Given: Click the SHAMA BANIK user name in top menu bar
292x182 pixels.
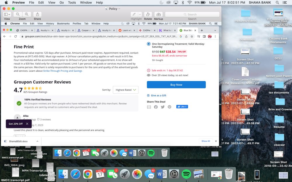Looking at the screenshot, I should point(260,2).
